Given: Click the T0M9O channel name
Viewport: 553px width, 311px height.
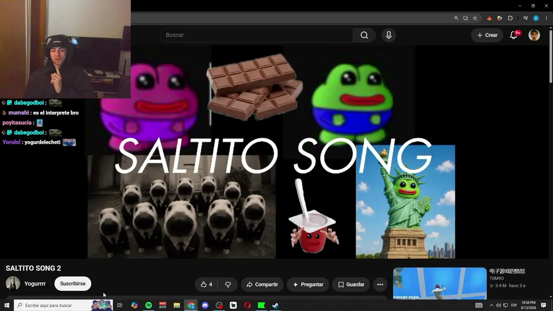Looking at the screenshot, I should click(x=497, y=279).
